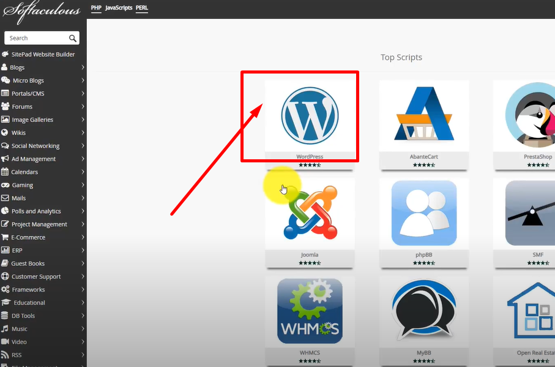The image size is (555, 367).
Task: Click the Forums people icon
Action: pyautogui.click(x=6, y=106)
